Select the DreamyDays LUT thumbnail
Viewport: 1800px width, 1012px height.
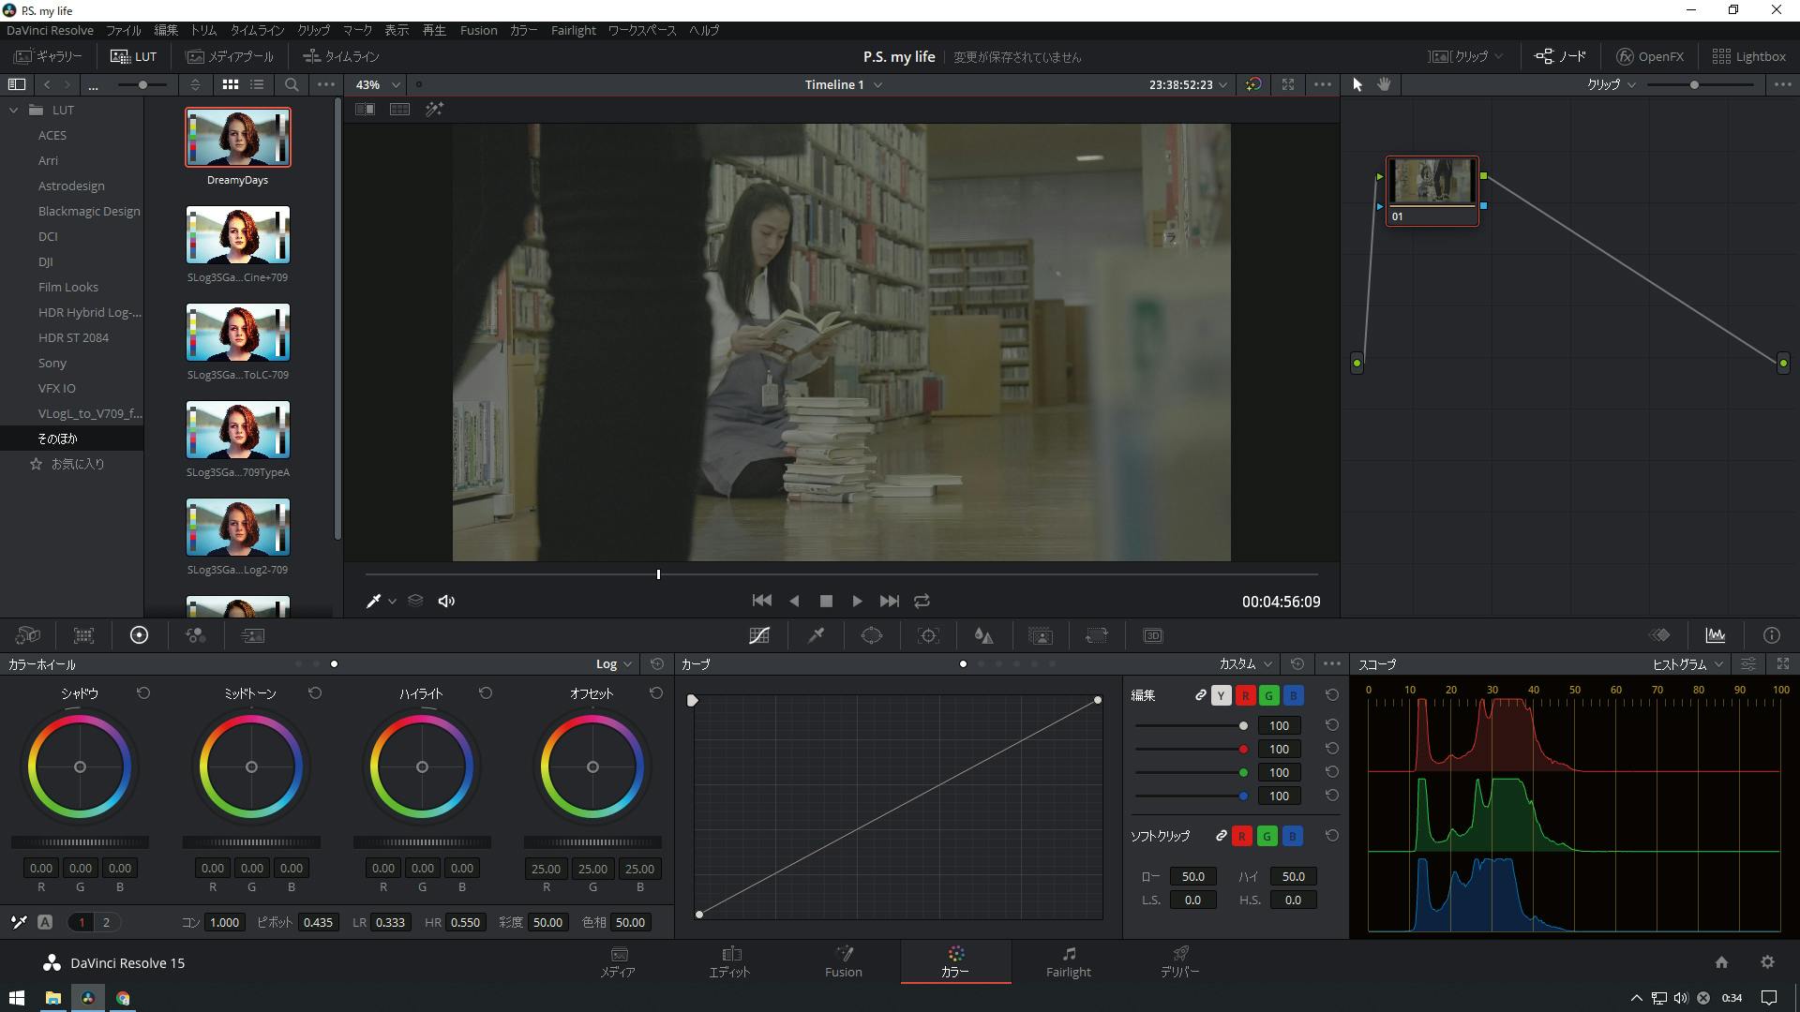238,138
